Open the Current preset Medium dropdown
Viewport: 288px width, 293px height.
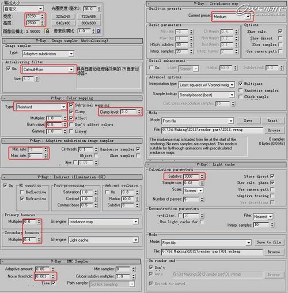pos(248,17)
